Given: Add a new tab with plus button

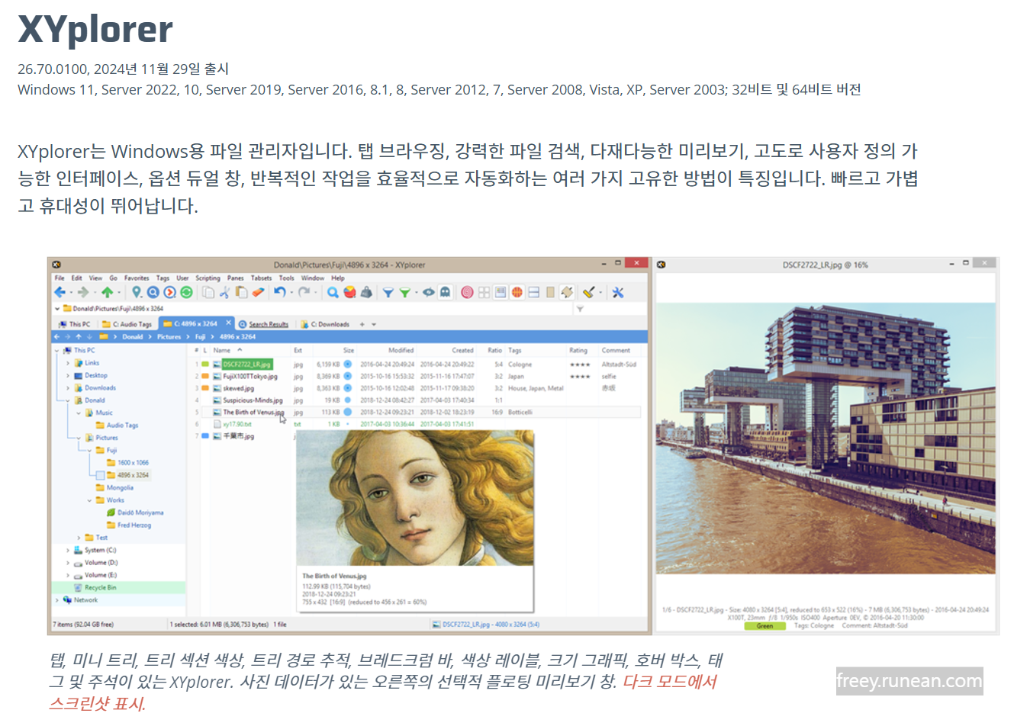Looking at the screenshot, I should [x=362, y=324].
